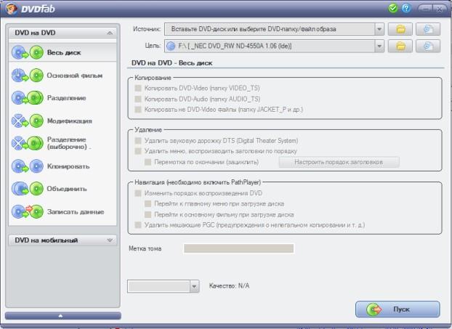The image size is (452, 329).
Task: Click the Записать данные mode icon
Action: coord(28,211)
